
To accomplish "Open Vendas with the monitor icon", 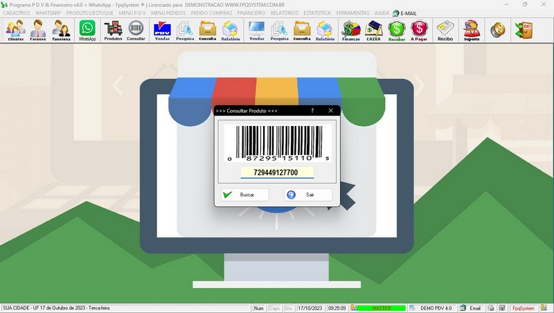I will click(256, 30).
